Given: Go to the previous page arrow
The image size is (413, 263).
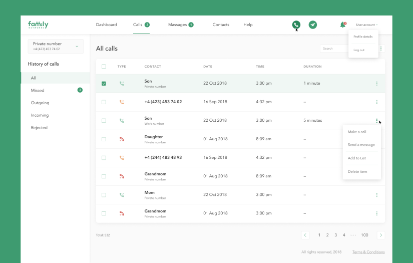Looking at the screenshot, I should click(x=305, y=235).
